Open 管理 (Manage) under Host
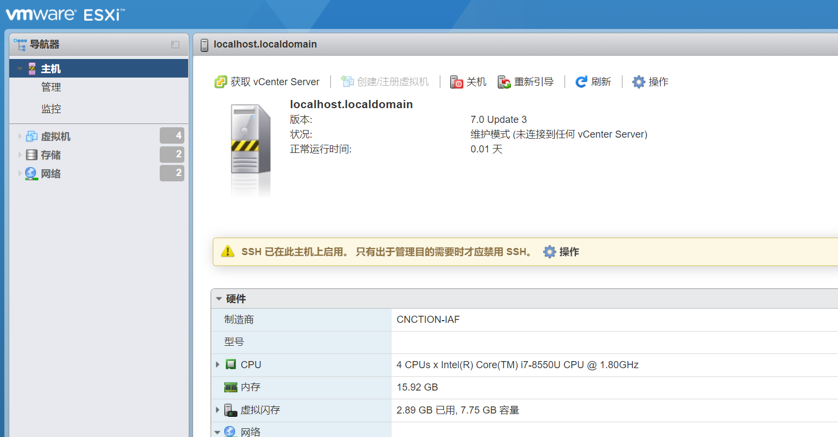 click(51, 87)
